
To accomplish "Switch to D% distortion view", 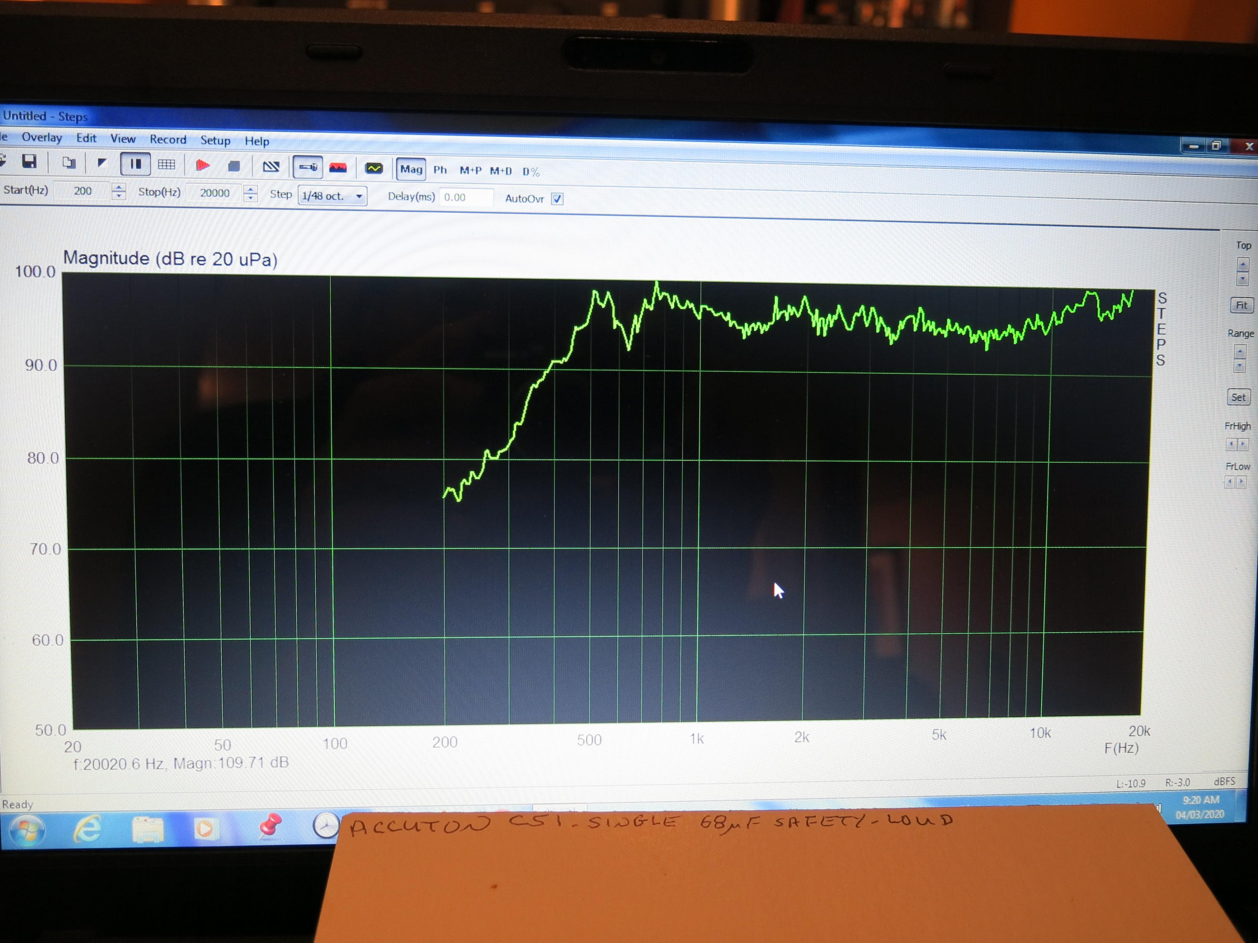I will click(531, 172).
